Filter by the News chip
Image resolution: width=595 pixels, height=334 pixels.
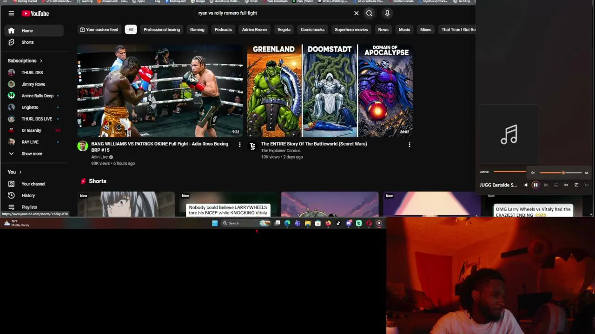point(383,30)
